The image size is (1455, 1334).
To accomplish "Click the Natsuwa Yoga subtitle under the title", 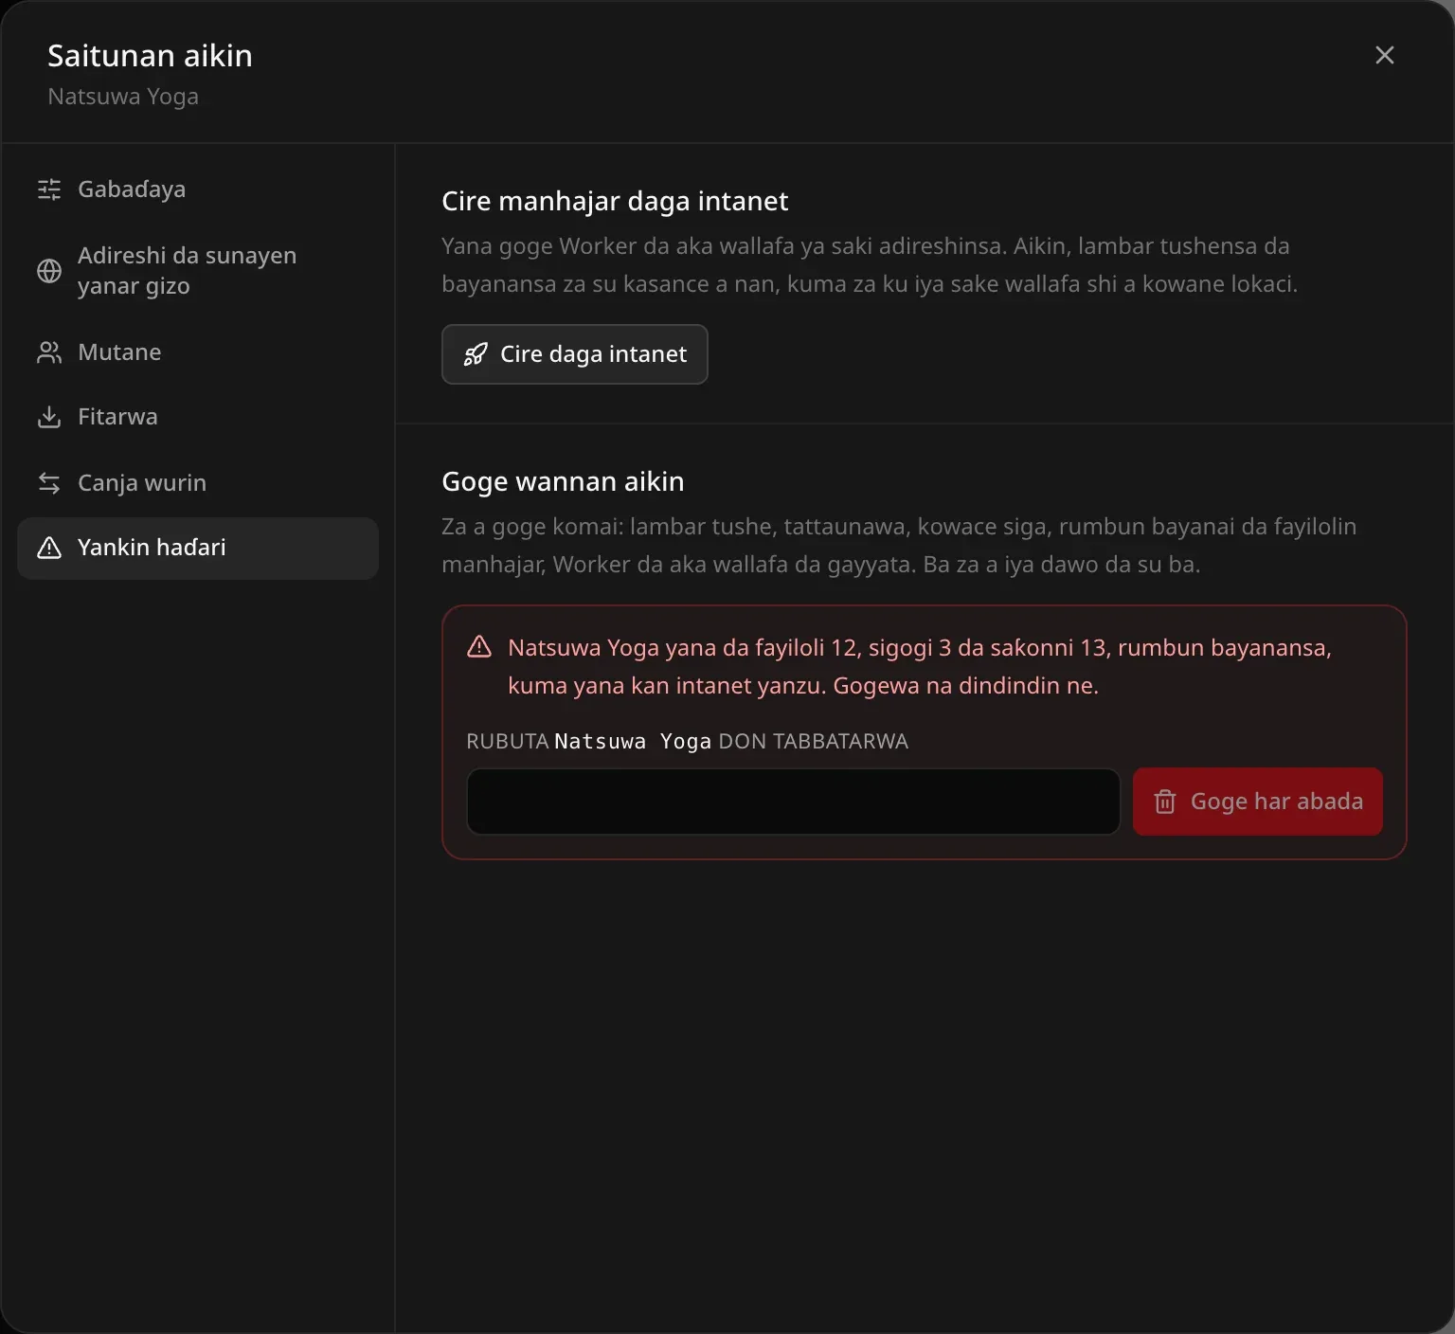I will (x=123, y=97).
